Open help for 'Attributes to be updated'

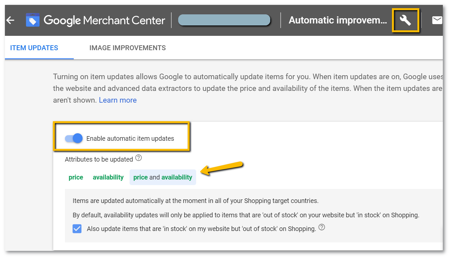coord(138,157)
